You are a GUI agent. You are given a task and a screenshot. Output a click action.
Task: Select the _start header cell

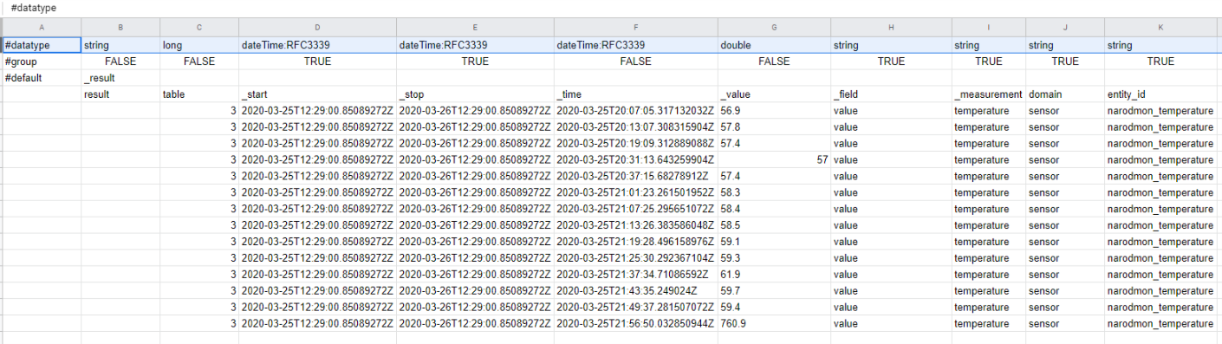point(317,94)
